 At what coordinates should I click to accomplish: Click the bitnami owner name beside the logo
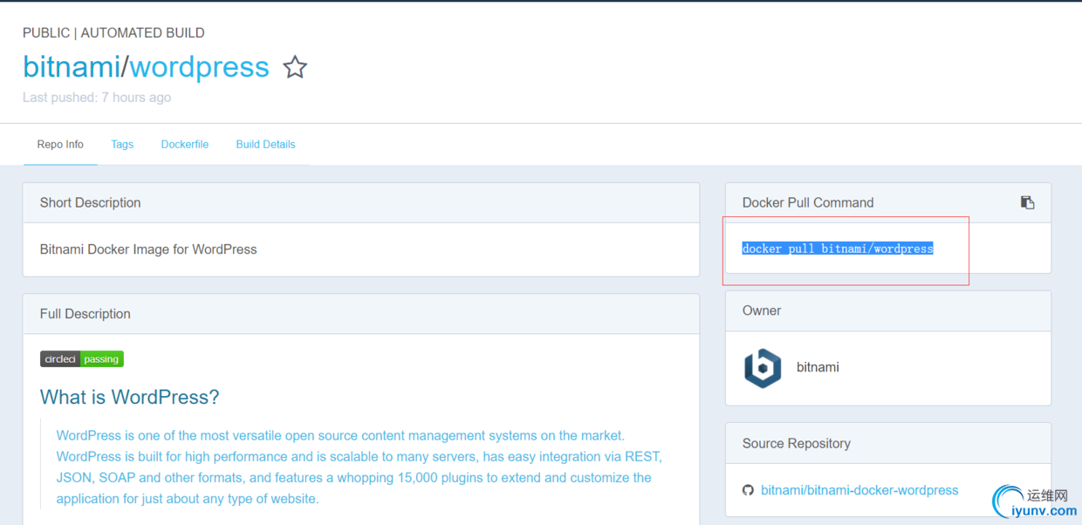tap(818, 367)
